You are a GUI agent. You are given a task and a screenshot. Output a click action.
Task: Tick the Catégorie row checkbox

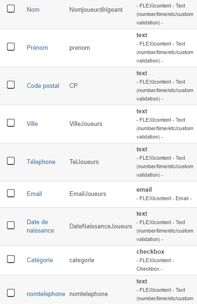click(11, 259)
